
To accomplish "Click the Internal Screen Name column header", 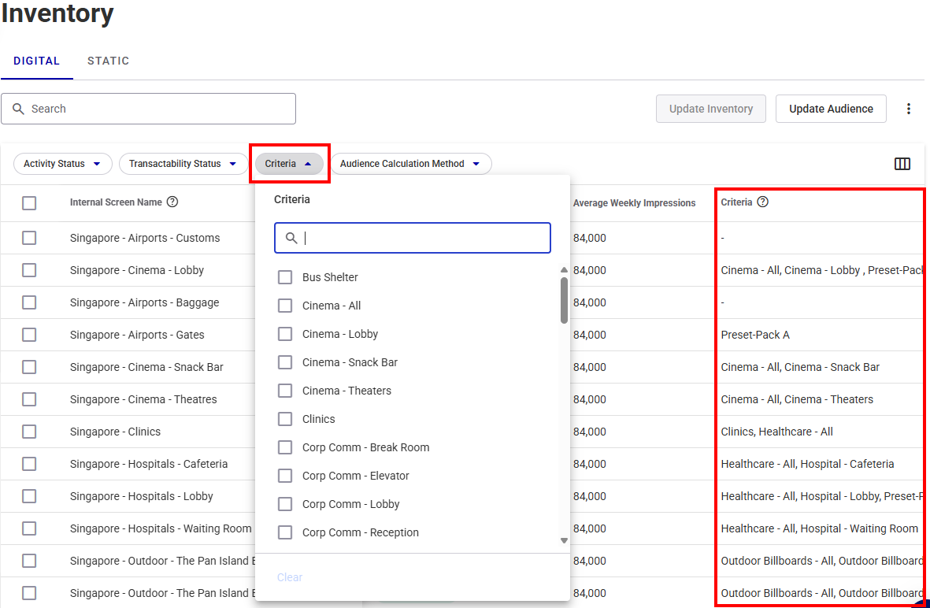I will pos(116,202).
